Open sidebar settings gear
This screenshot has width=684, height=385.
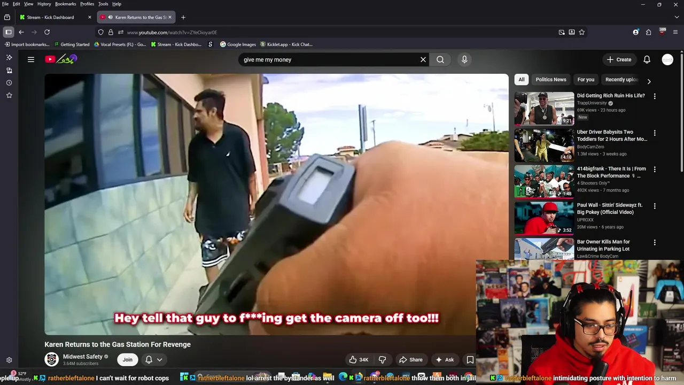coord(9,360)
